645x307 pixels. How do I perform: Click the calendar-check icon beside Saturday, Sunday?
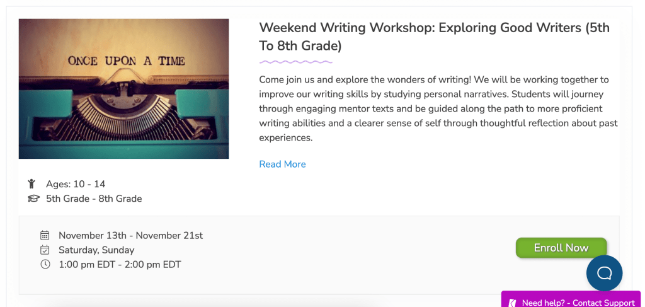pyautogui.click(x=45, y=250)
